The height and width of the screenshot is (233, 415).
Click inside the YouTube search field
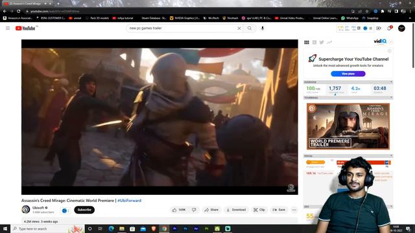183,28
